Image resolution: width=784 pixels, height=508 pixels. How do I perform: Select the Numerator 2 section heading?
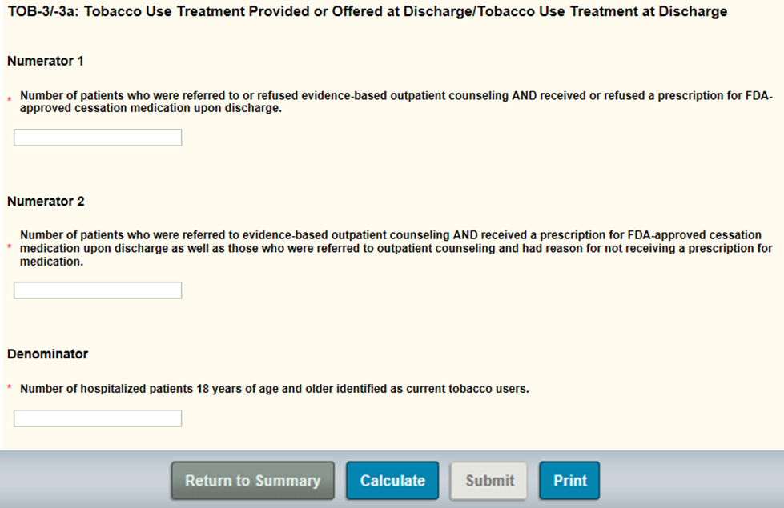tap(46, 202)
